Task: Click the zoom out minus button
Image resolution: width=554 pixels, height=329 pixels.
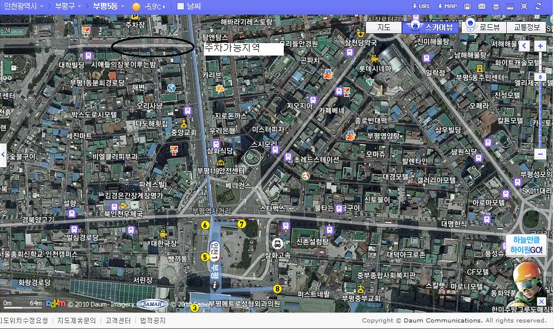Action: click(x=540, y=154)
